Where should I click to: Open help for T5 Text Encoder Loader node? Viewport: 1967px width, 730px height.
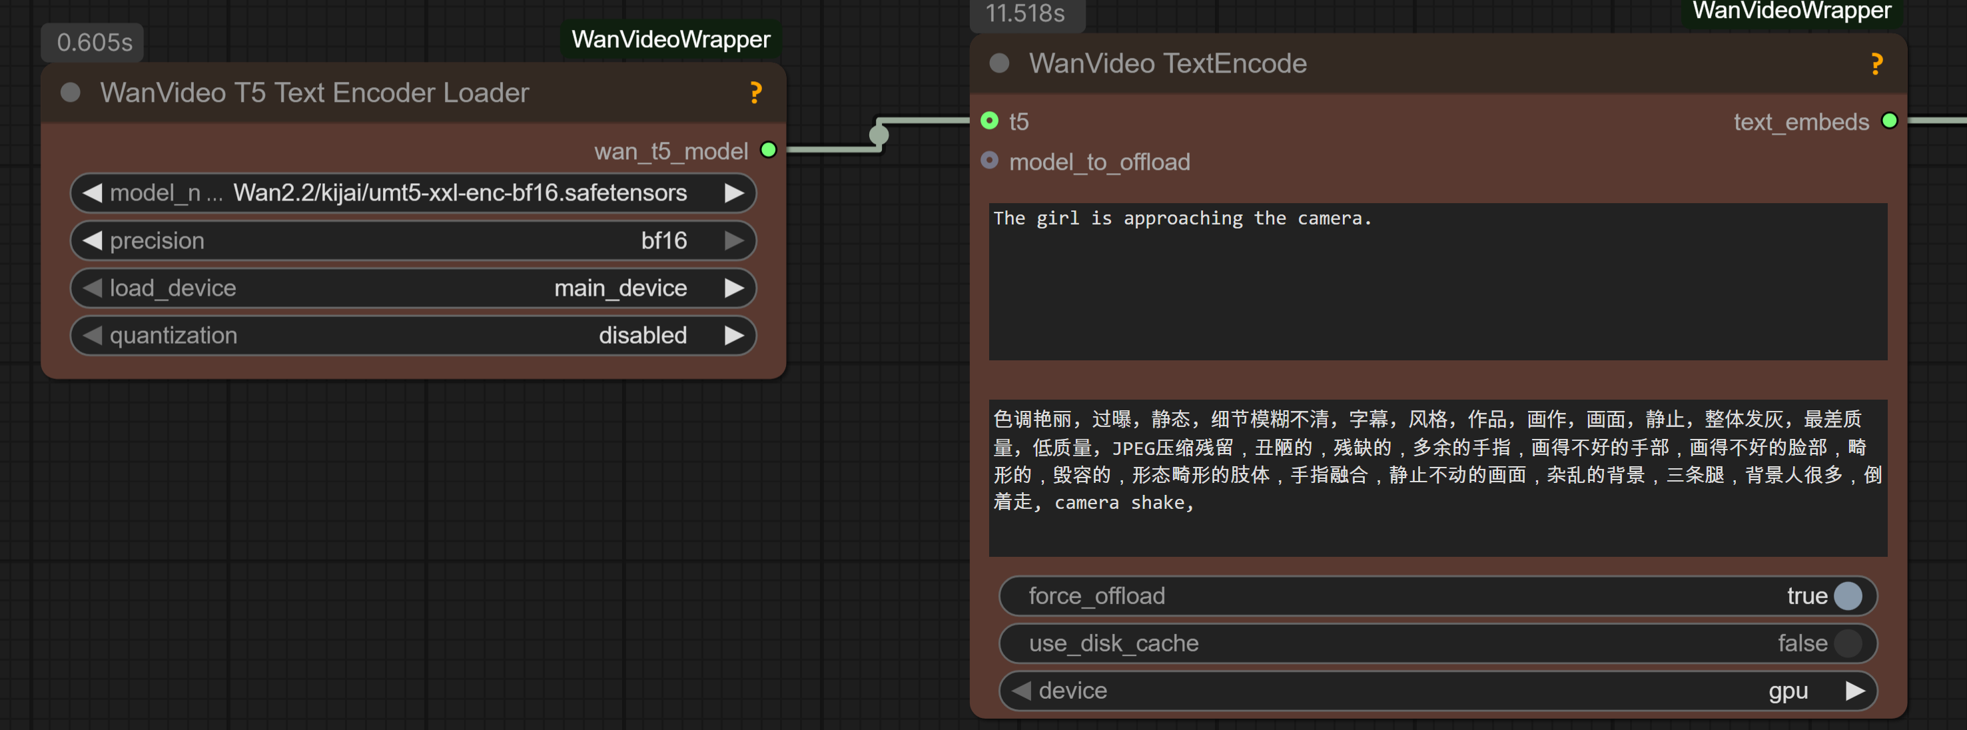755,93
